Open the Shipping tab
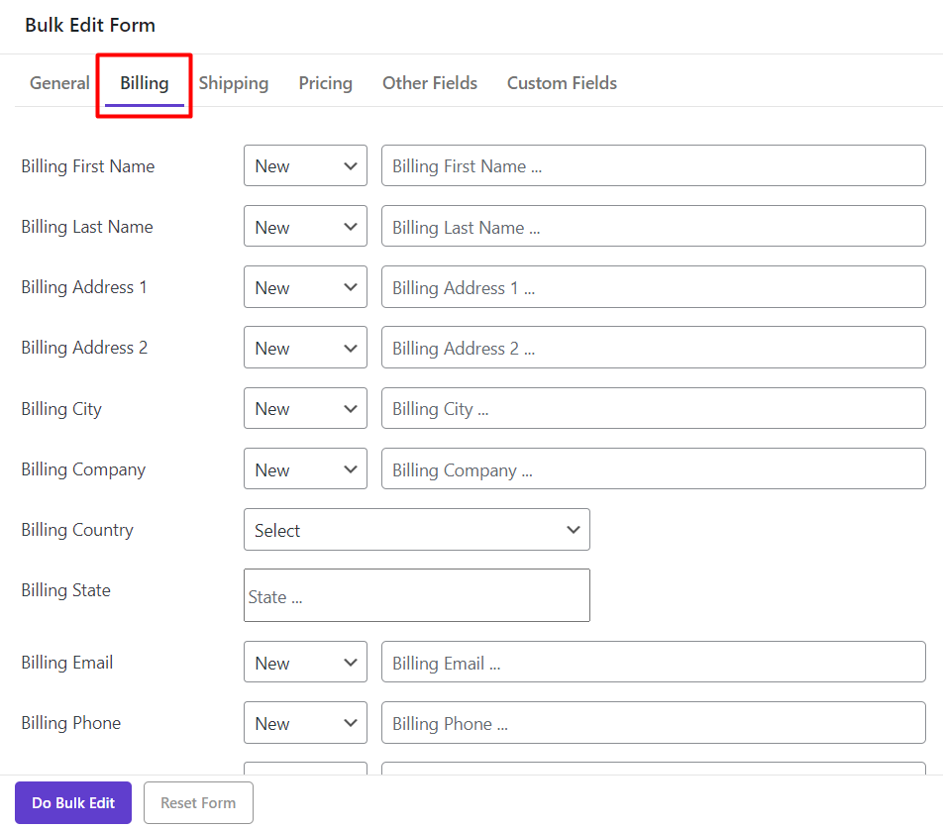 point(234,83)
